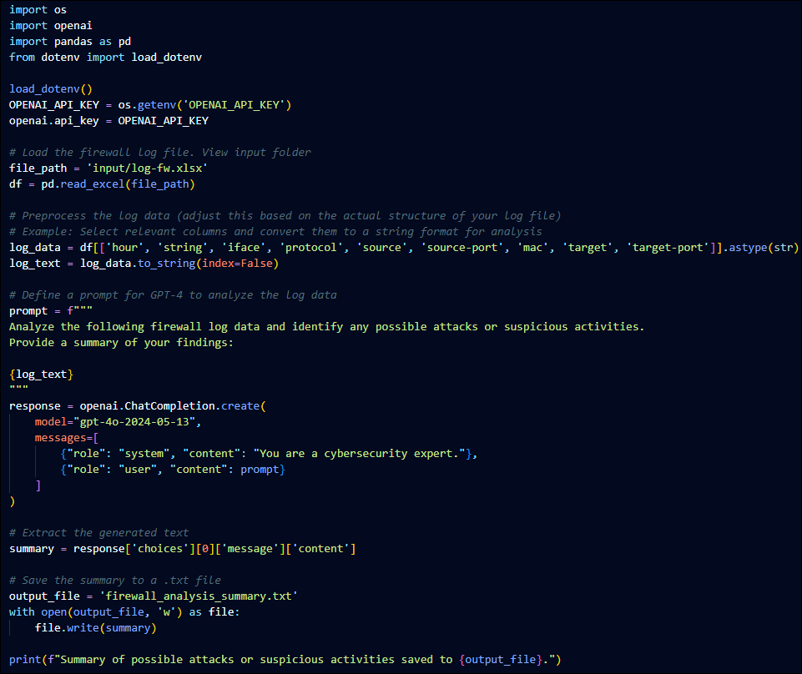Click 'pandas' in the pandas import line
Image resolution: width=802 pixels, height=674 pixels.
pyautogui.click(x=73, y=42)
